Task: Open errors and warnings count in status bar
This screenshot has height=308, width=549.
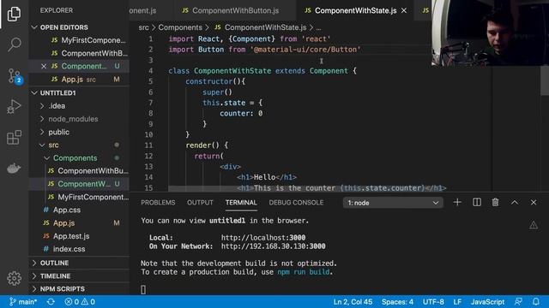Action: tap(80, 302)
